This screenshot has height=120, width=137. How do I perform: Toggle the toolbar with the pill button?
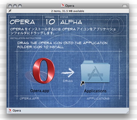point(125,6)
